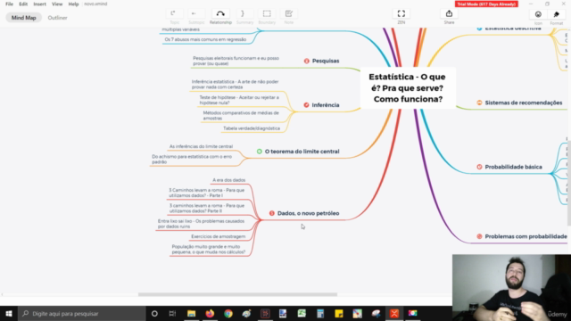The width and height of the screenshot is (571, 321).
Task: Click the marker icon beside Inferência
Action: 306,105
